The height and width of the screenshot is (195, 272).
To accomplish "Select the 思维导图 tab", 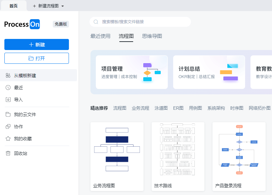I will pos(152,36).
